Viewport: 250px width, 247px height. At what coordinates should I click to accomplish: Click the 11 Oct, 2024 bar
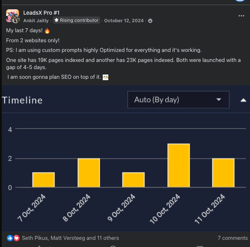click(x=223, y=173)
